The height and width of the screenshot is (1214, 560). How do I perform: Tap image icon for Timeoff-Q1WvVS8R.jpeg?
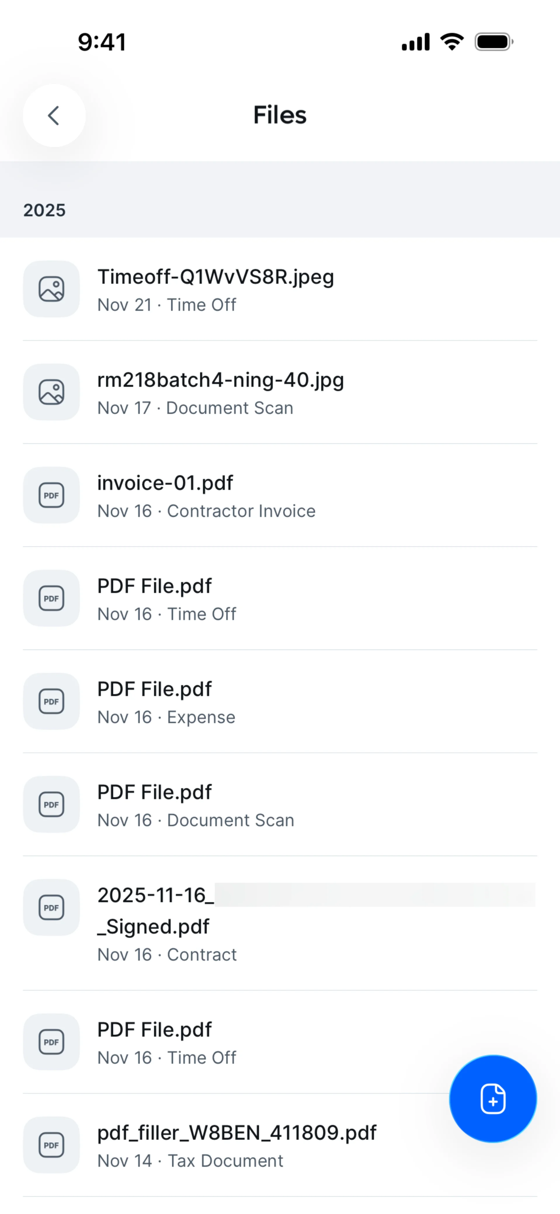point(51,289)
